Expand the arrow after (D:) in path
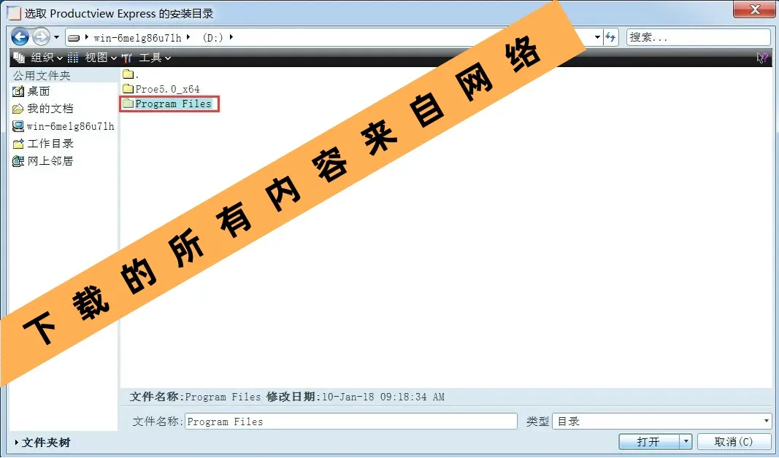 point(231,37)
